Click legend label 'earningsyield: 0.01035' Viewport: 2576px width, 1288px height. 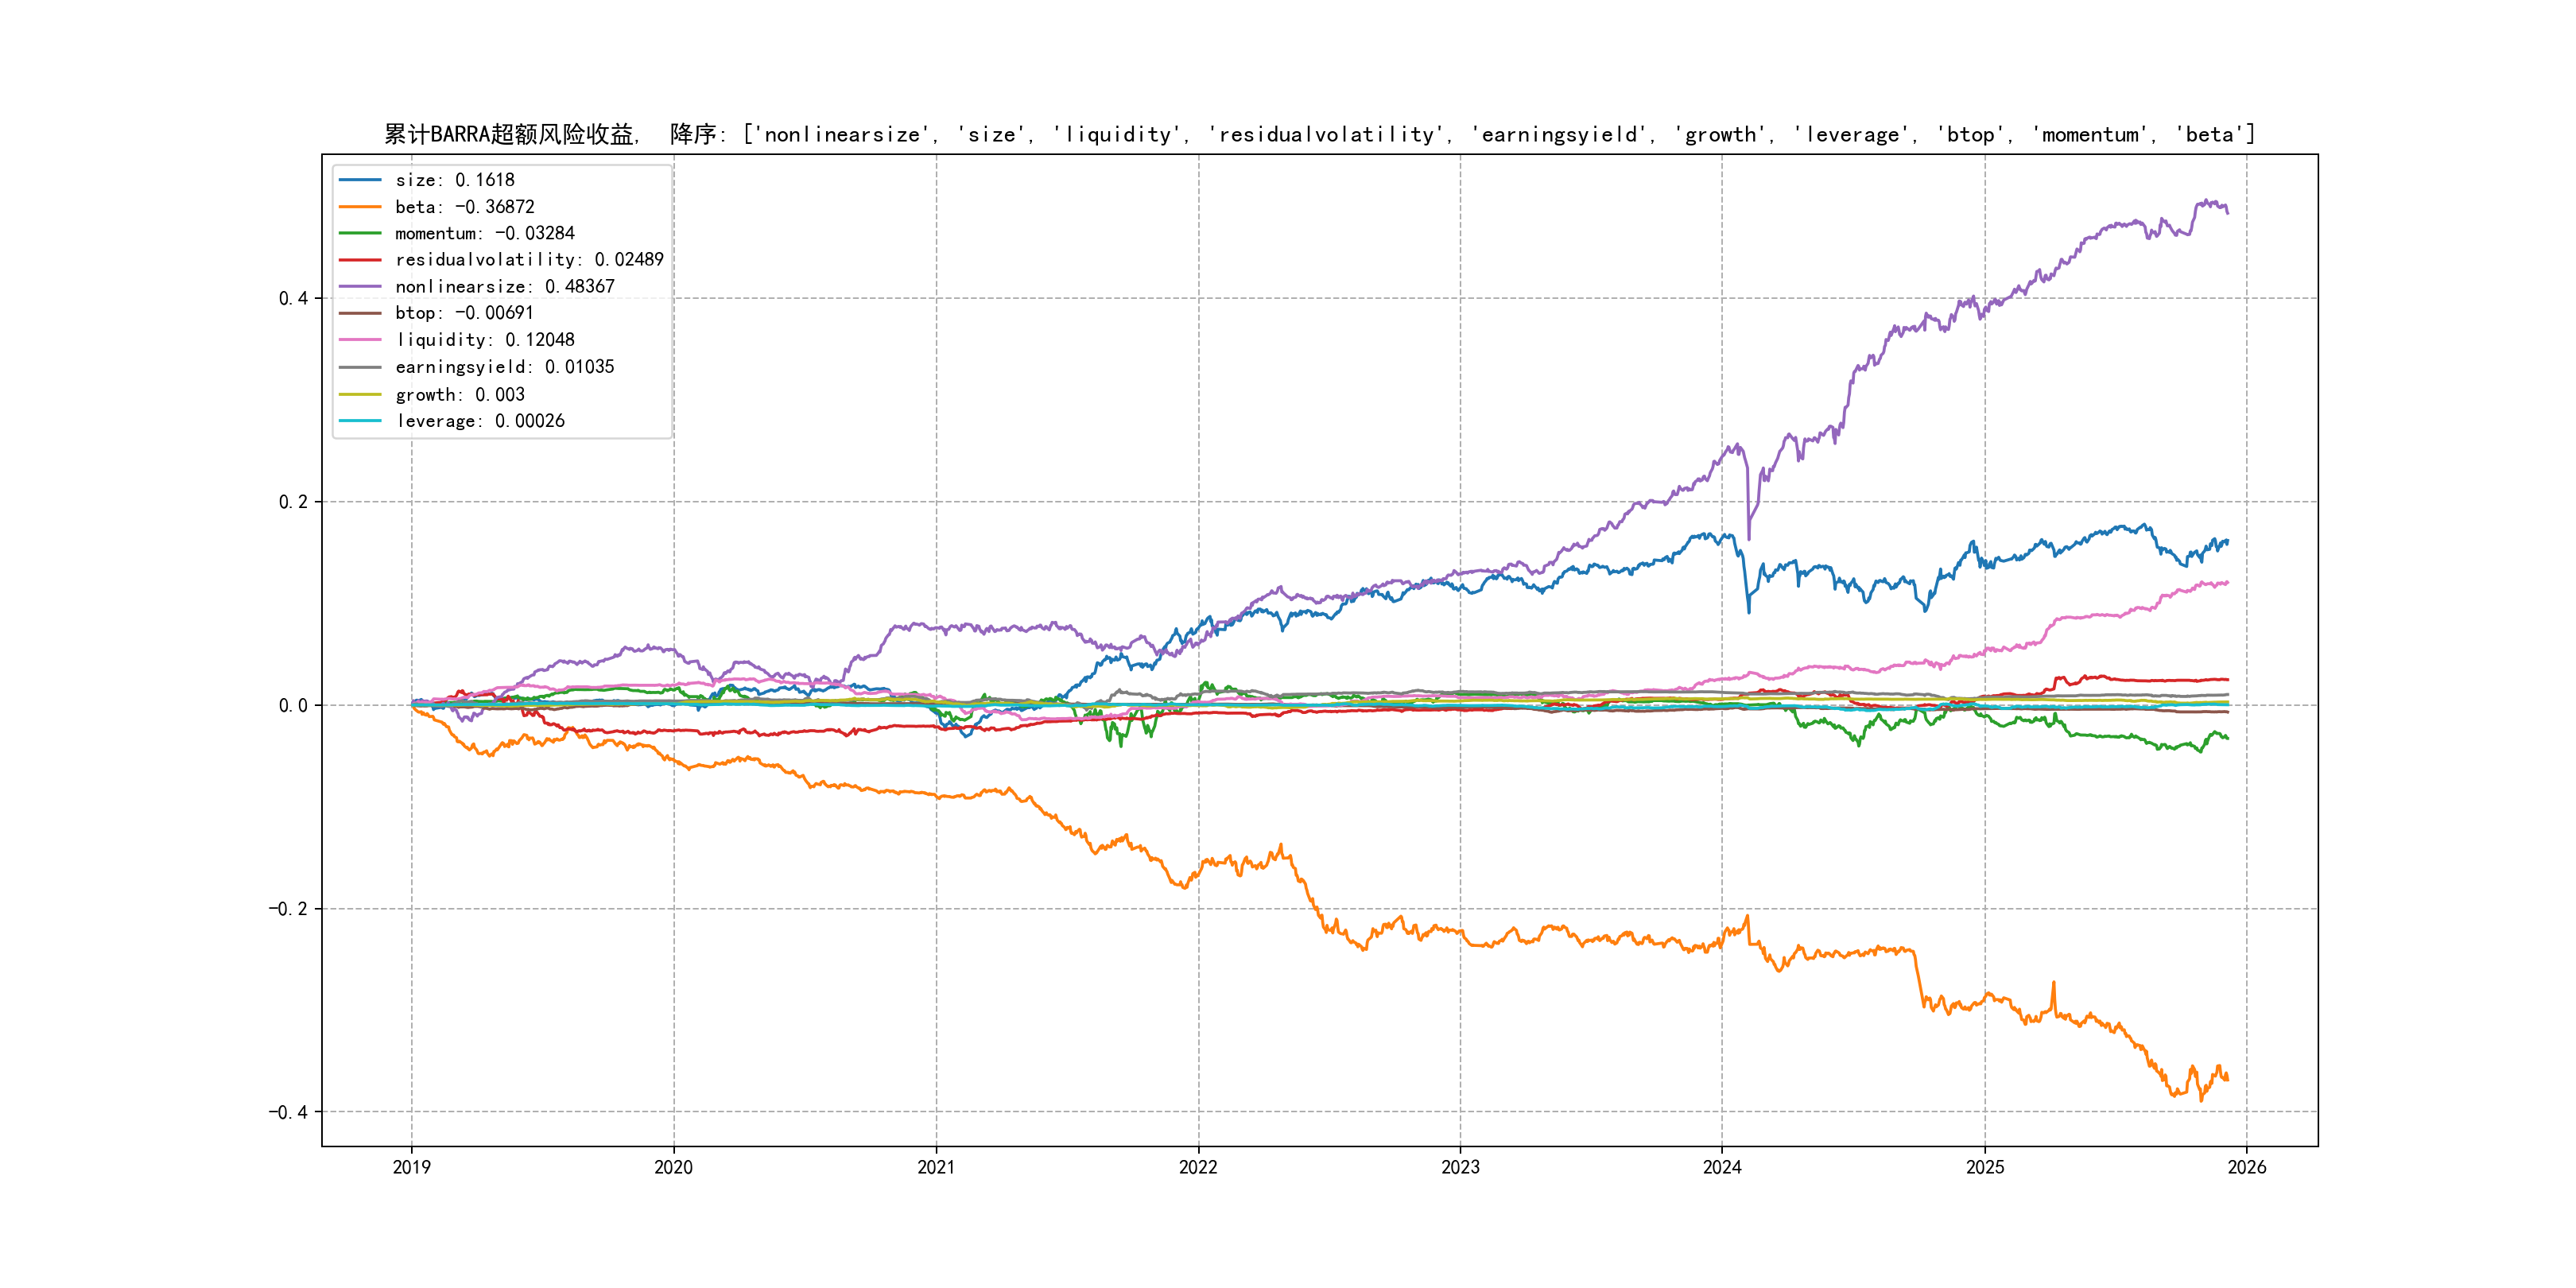point(504,367)
